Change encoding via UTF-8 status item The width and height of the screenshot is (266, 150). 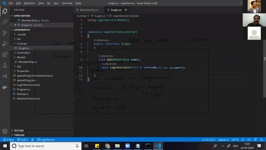point(235,140)
